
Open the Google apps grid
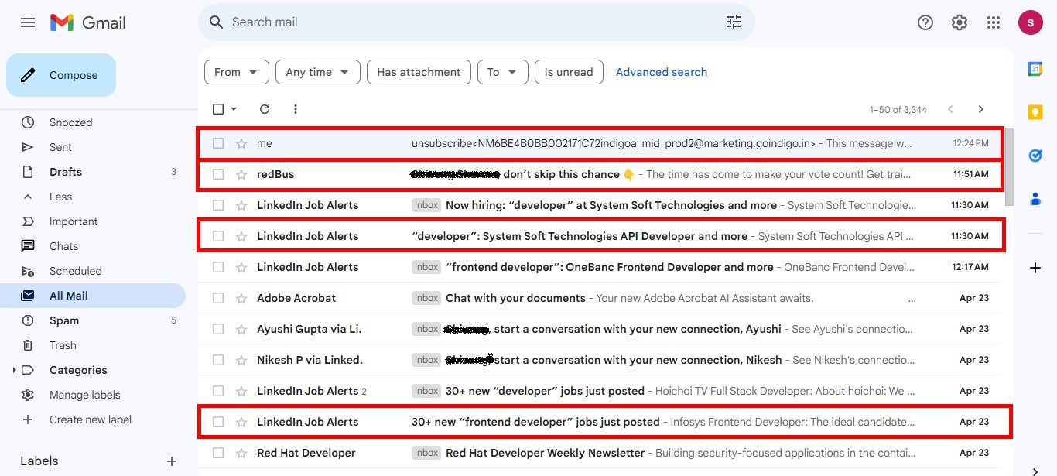click(994, 22)
